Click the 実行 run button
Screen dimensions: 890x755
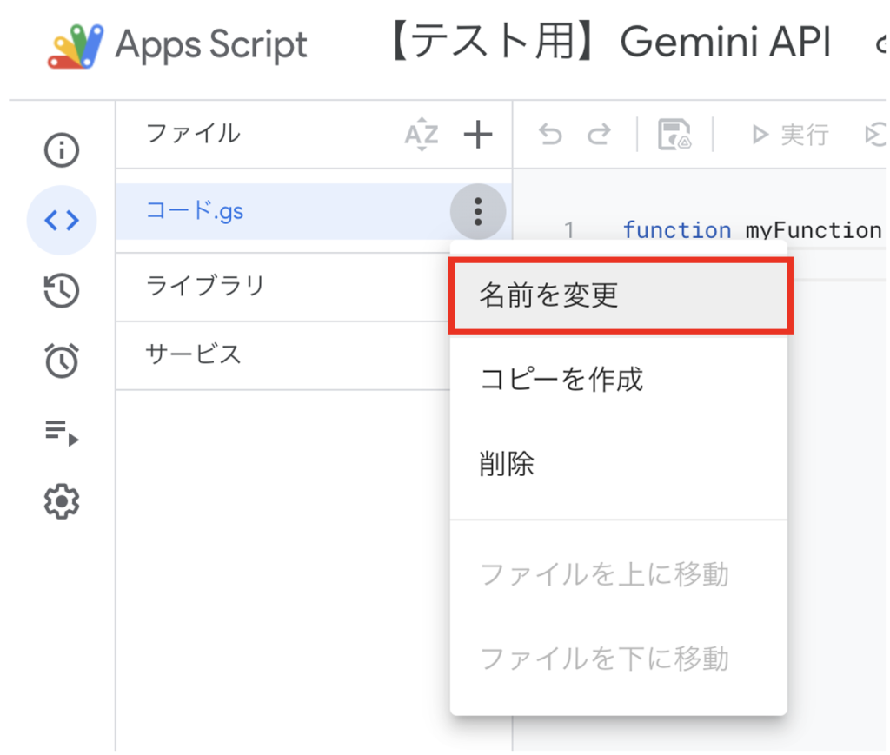coord(790,135)
